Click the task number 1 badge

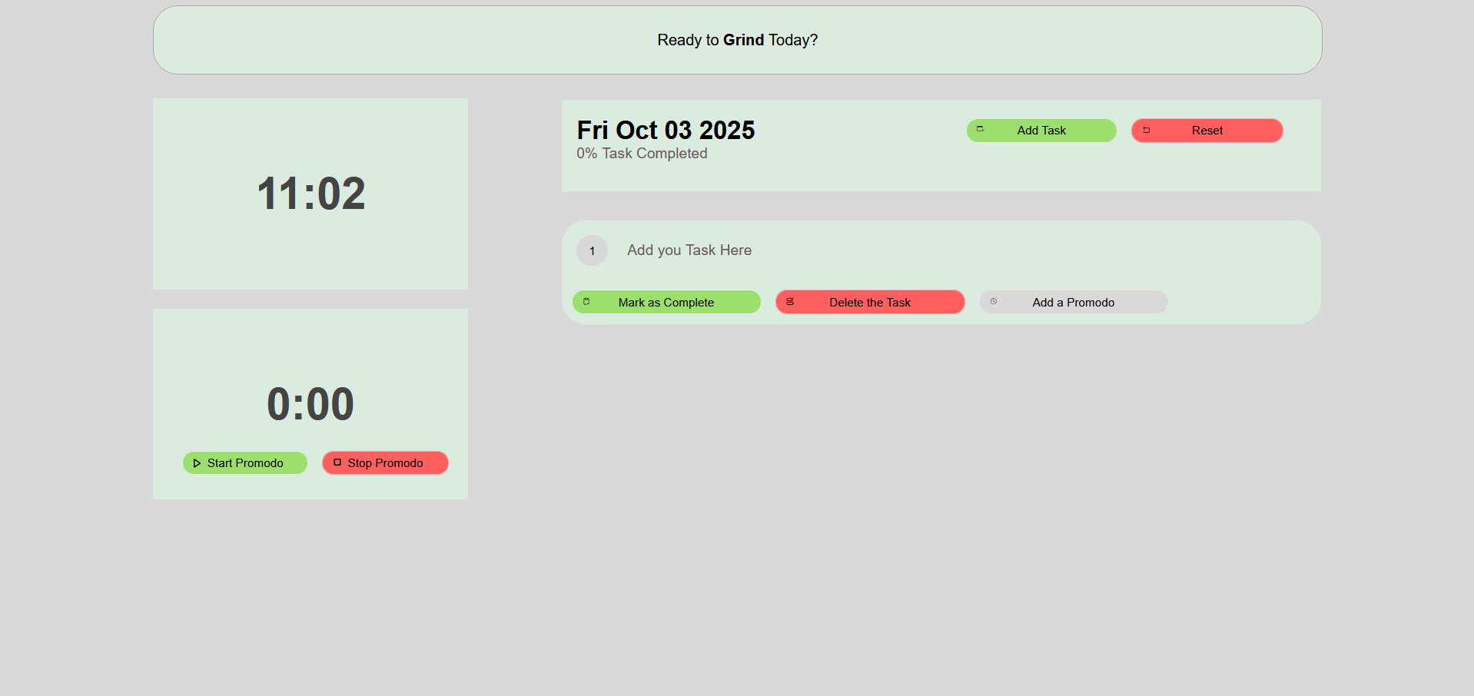coord(593,251)
